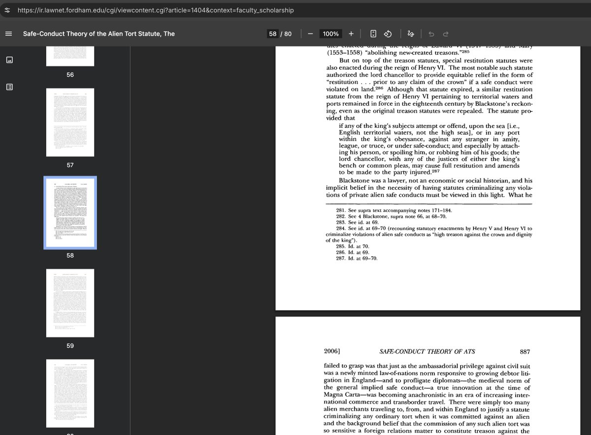Show the page thumbnails view icon

9,60
